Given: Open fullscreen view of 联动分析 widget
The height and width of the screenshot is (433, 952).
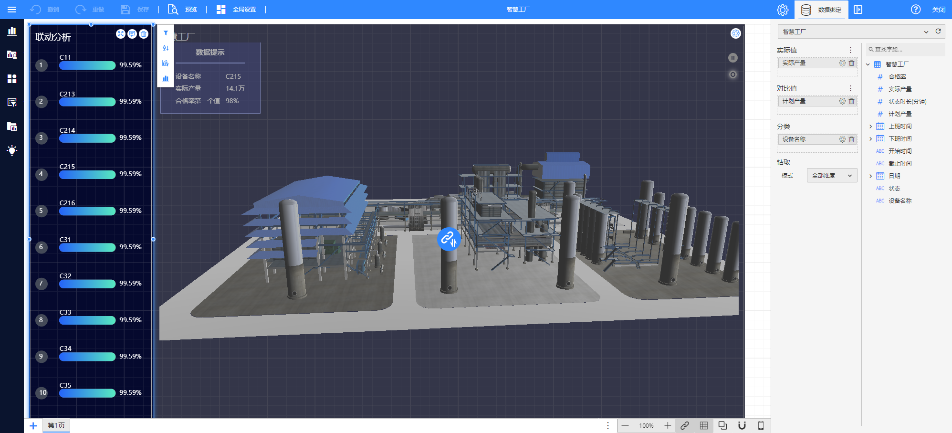Looking at the screenshot, I should 121,34.
